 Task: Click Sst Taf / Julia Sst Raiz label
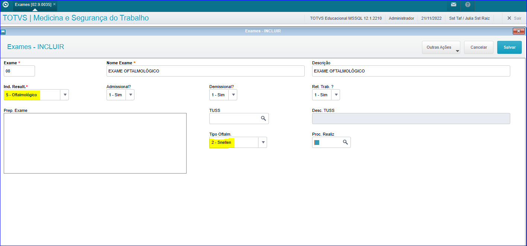470,18
